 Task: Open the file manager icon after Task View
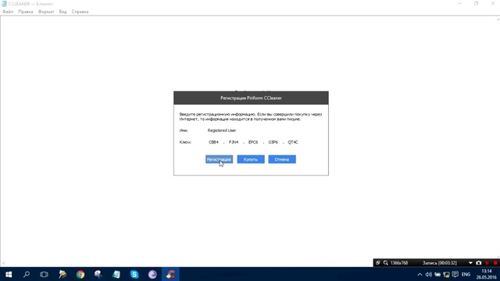click(x=62, y=274)
